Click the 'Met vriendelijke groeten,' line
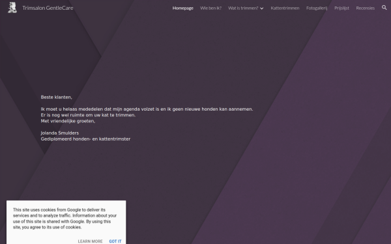391x244 pixels. 68,121
